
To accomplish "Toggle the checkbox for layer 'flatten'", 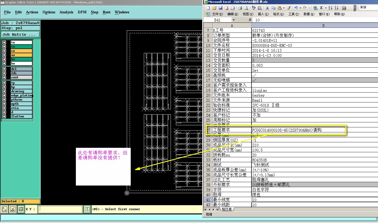I will (x=4, y=116).
